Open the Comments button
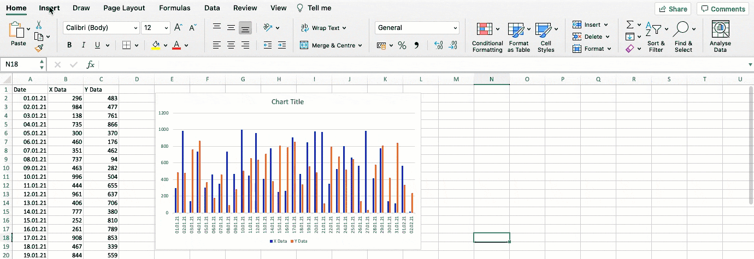Screen dimensions: 754x259 pos(723,9)
